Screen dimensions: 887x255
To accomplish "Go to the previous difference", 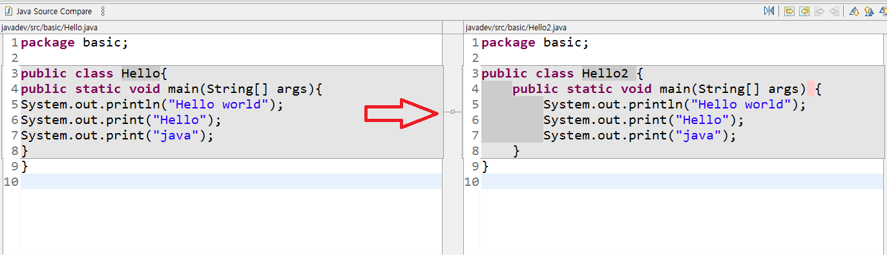I will pos(870,11).
